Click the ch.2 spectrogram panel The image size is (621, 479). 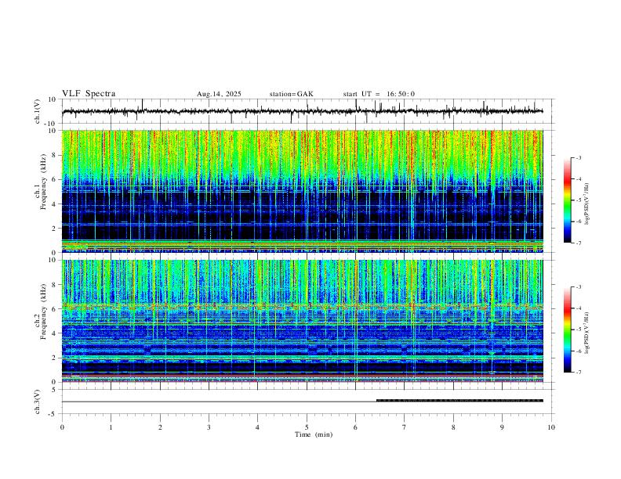(x=303, y=321)
